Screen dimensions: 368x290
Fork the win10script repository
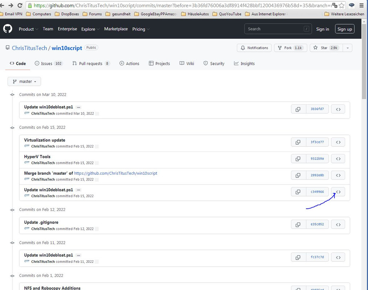(x=291, y=48)
